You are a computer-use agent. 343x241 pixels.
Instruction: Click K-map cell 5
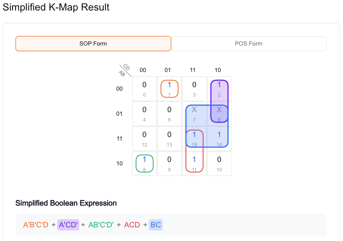170,114
